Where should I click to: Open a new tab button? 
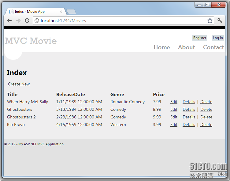(71, 12)
